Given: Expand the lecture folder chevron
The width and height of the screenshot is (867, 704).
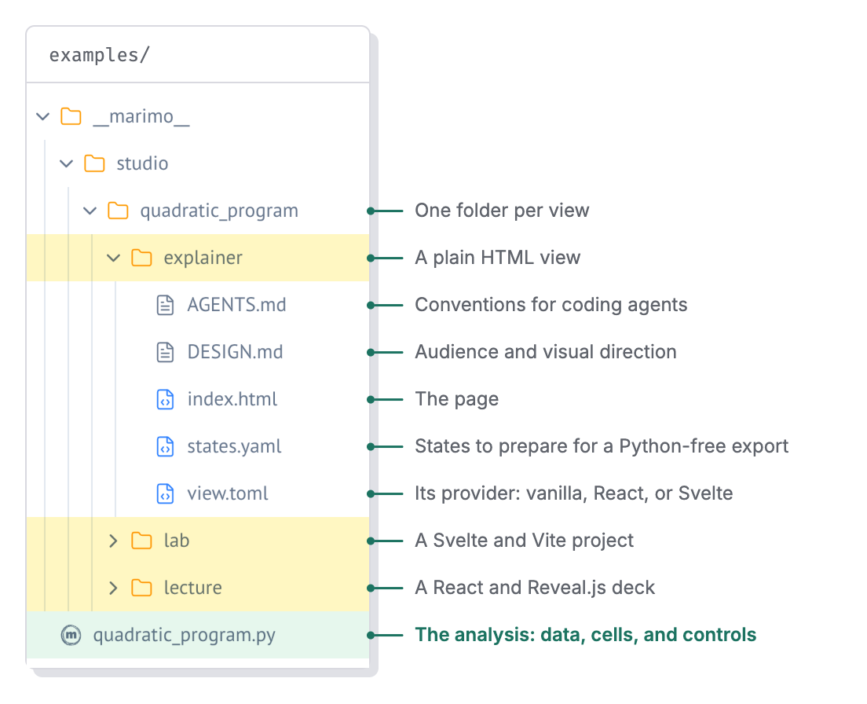Looking at the screenshot, I should click(113, 588).
